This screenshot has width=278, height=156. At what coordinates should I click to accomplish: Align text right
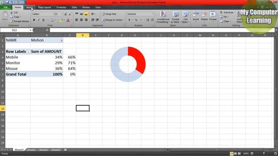click(86, 20)
